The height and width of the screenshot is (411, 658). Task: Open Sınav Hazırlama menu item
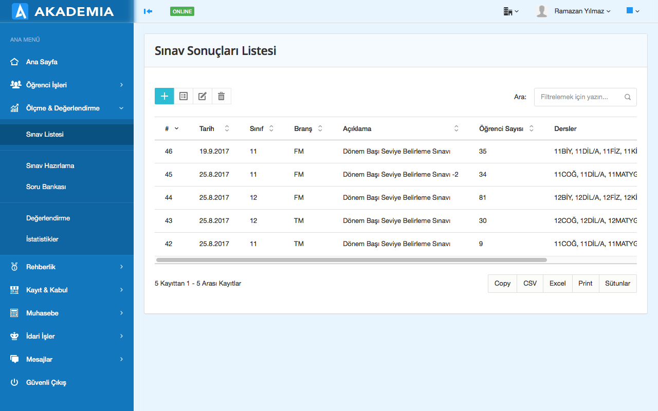(x=50, y=166)
